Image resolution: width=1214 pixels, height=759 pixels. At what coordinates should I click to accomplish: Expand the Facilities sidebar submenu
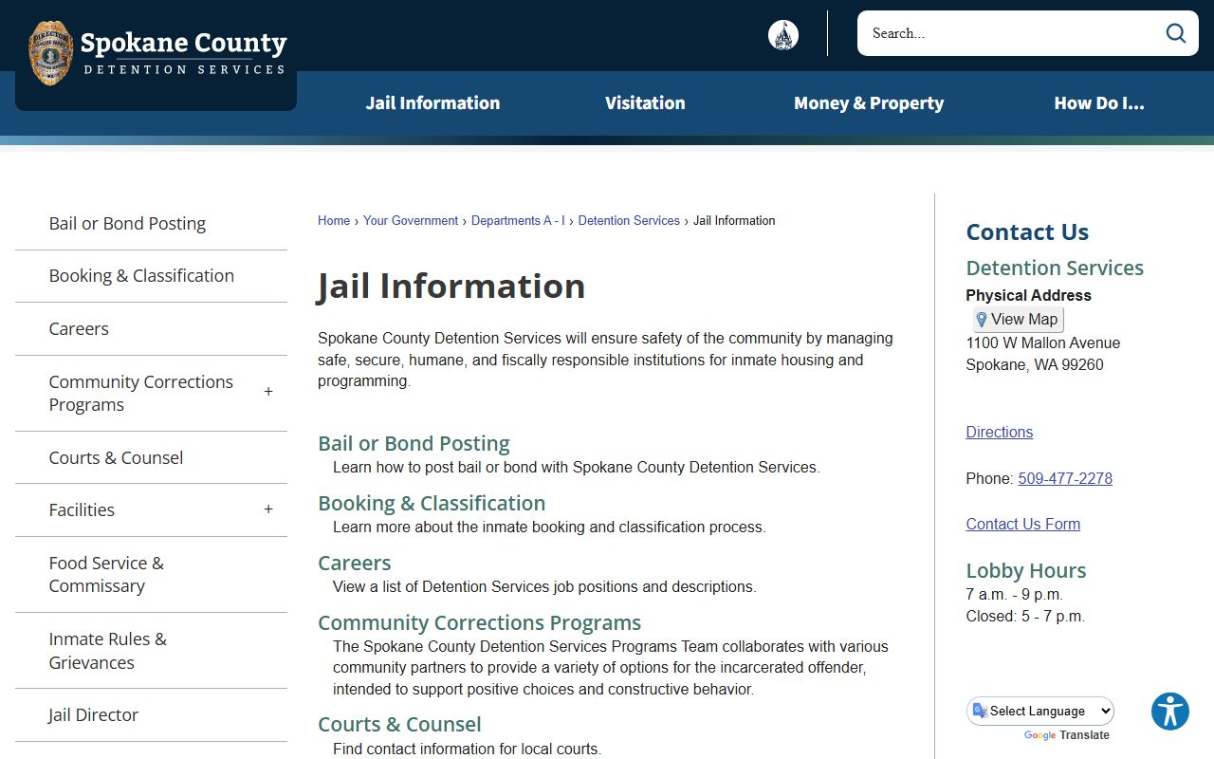click(x=268, y=509)
